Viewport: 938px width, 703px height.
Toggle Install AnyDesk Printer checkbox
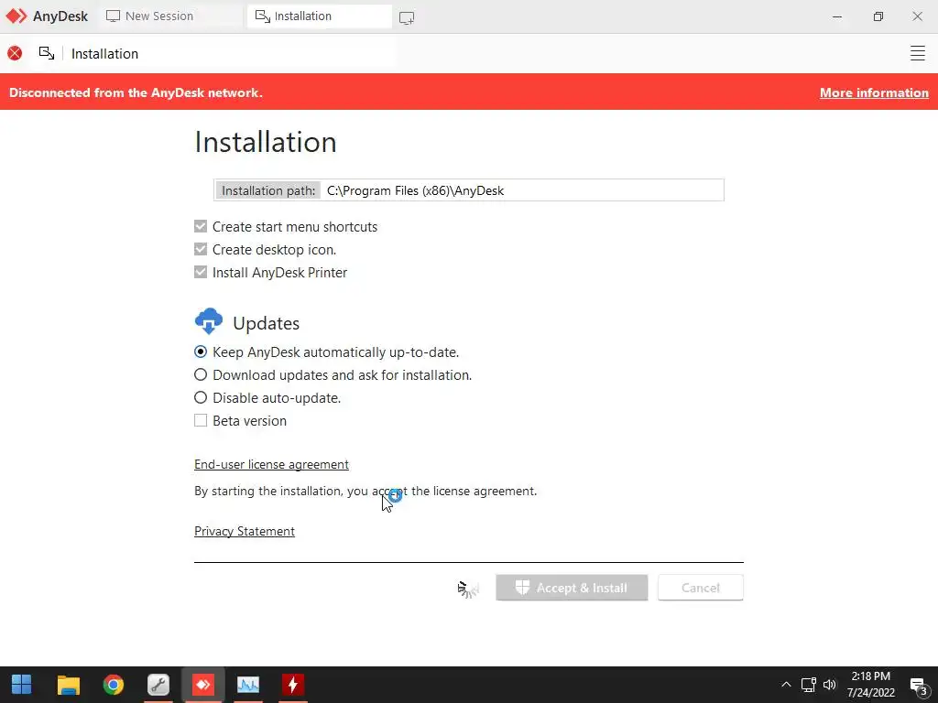point(201,272)
